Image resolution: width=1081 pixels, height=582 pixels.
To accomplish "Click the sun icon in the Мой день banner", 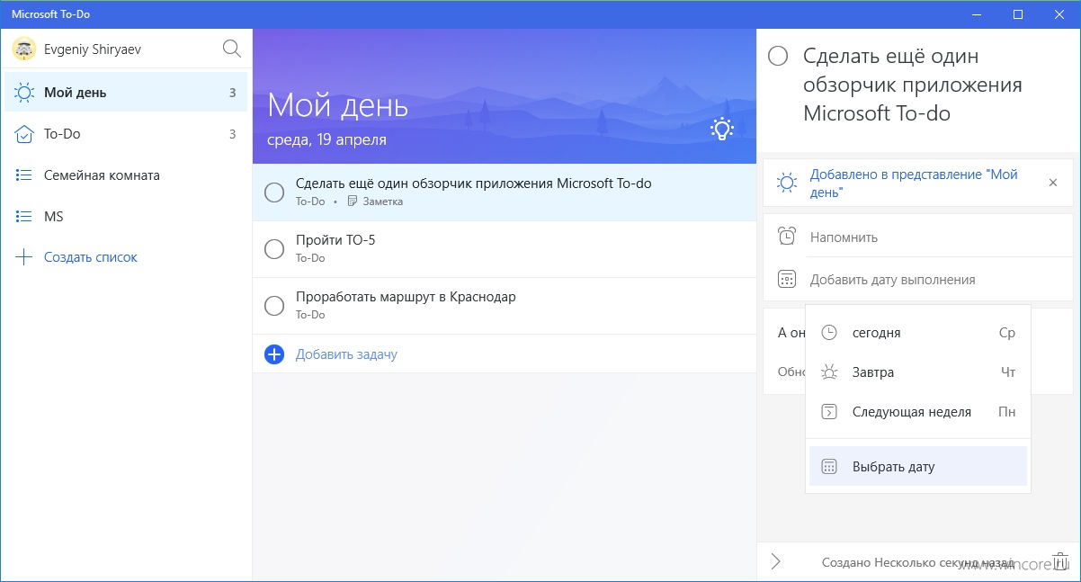I will (x=787, y=183).
